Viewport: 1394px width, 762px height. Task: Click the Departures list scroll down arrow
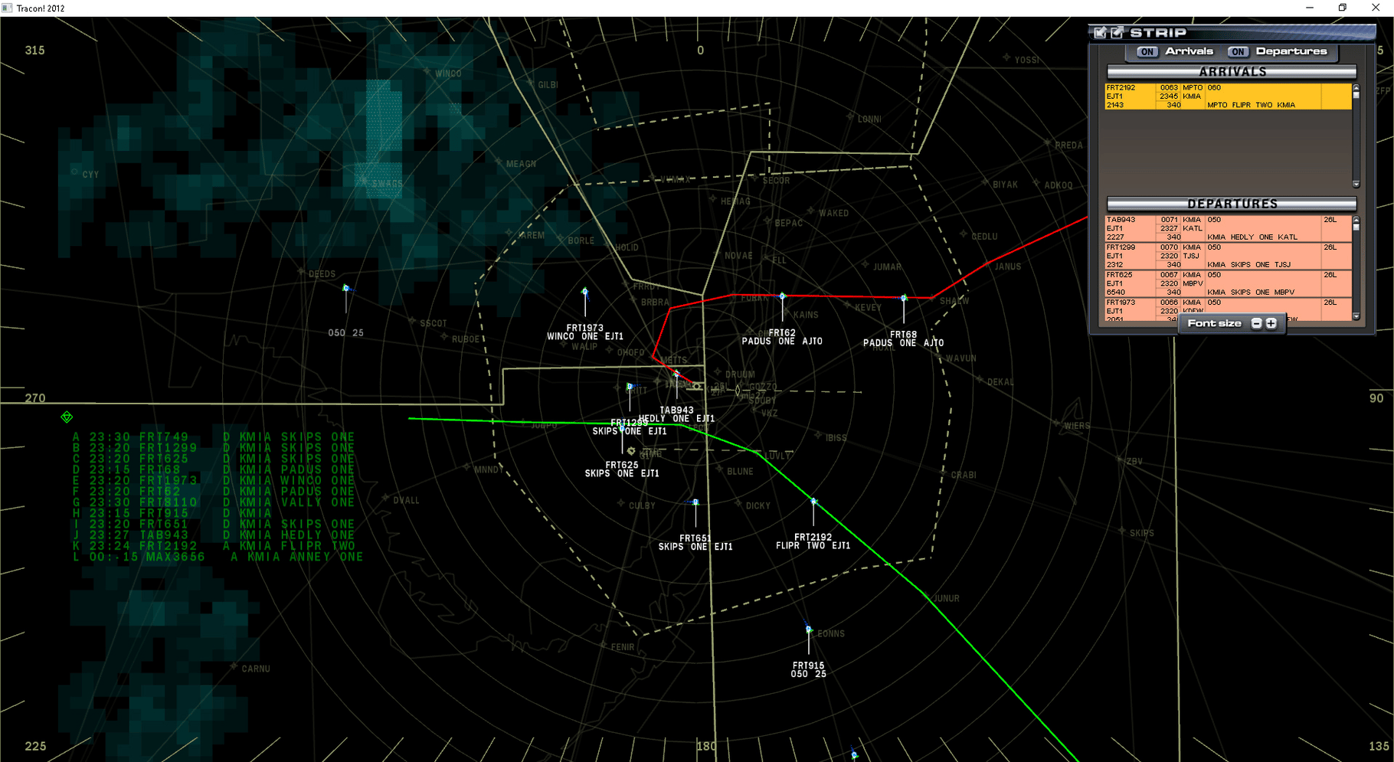pyautogui.click(x=1356, y=316)
